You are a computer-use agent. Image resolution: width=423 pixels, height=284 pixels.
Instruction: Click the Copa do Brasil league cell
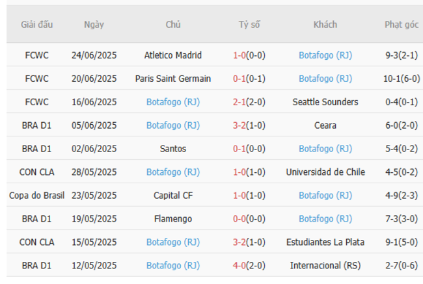(x=36, y=196)
